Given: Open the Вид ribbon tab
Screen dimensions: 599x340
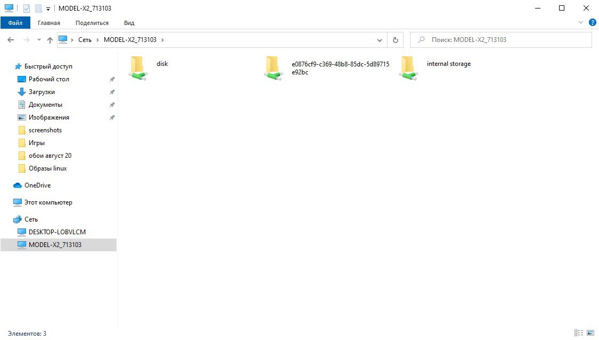Looking at the screenshot, I should (129, 23).
